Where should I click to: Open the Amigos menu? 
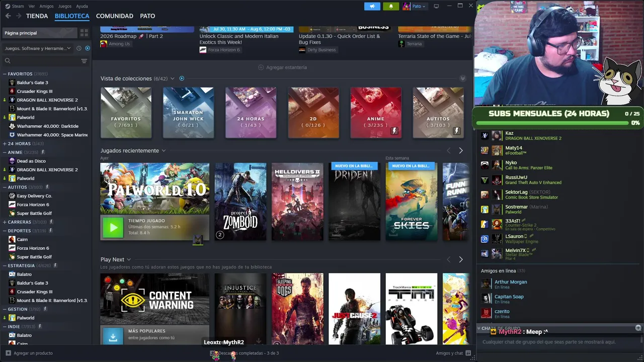tap(46, 6)
